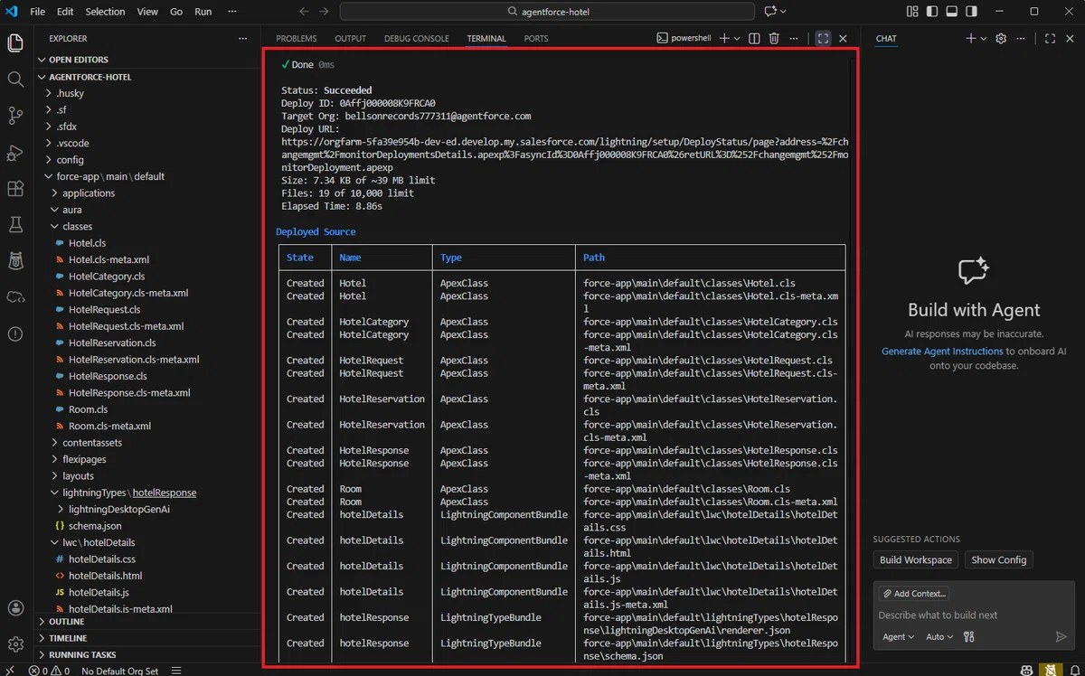Open Copilot chat menu in title bar
The image size is (1085, 676).
[775, 12]
